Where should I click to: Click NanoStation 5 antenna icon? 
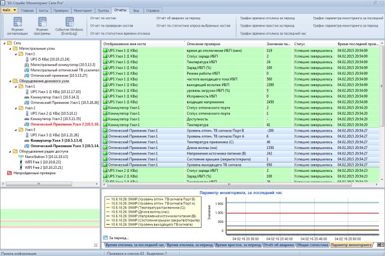[x=21, y=156]
